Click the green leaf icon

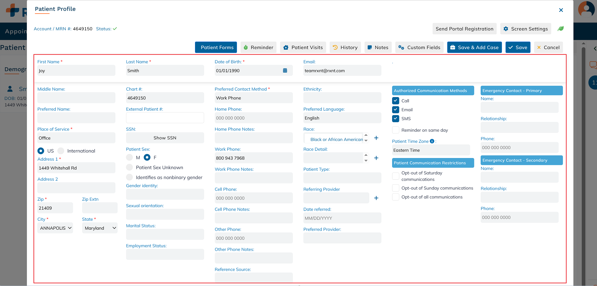[561, 29]
